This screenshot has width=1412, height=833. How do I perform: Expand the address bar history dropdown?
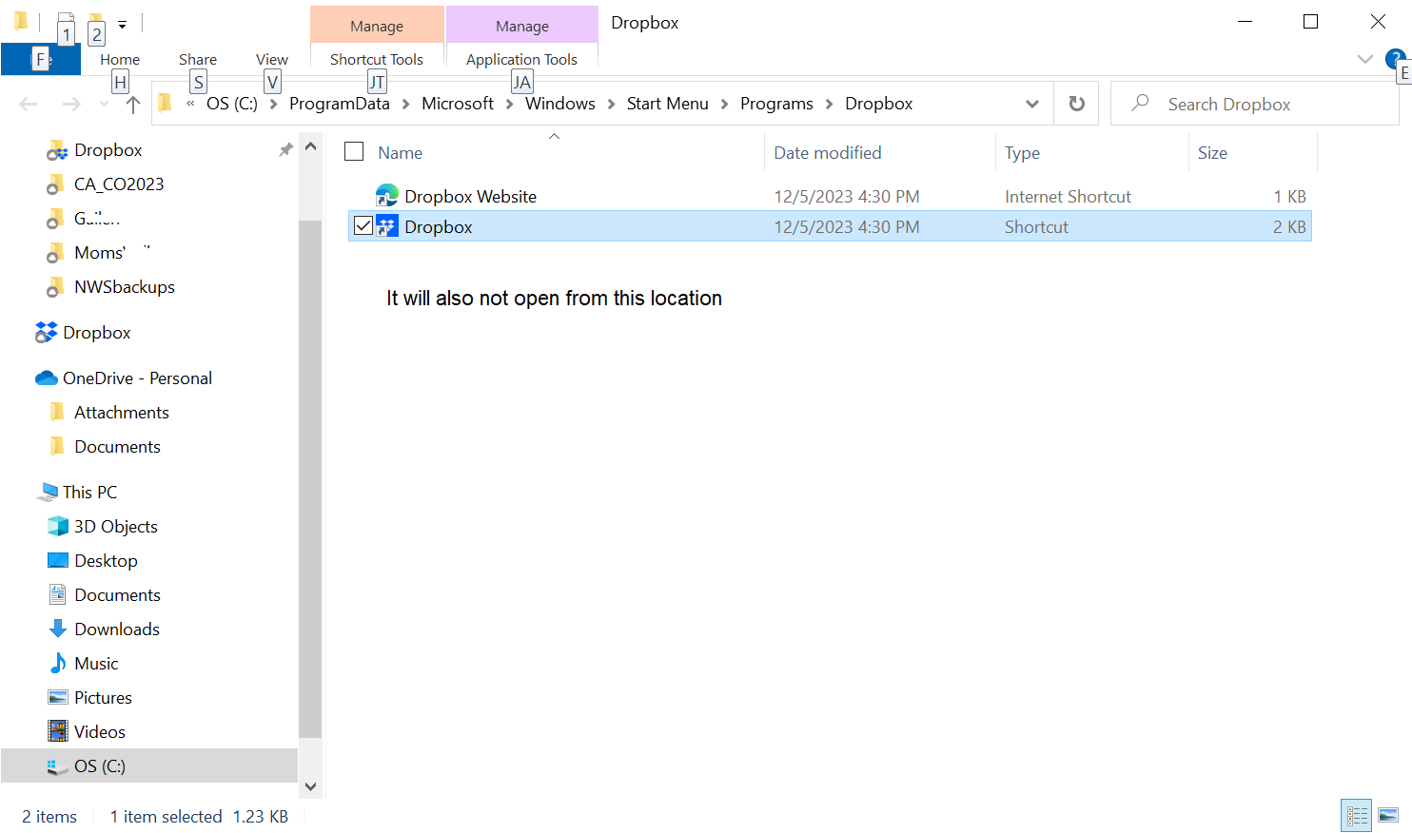pos(1032,104)
